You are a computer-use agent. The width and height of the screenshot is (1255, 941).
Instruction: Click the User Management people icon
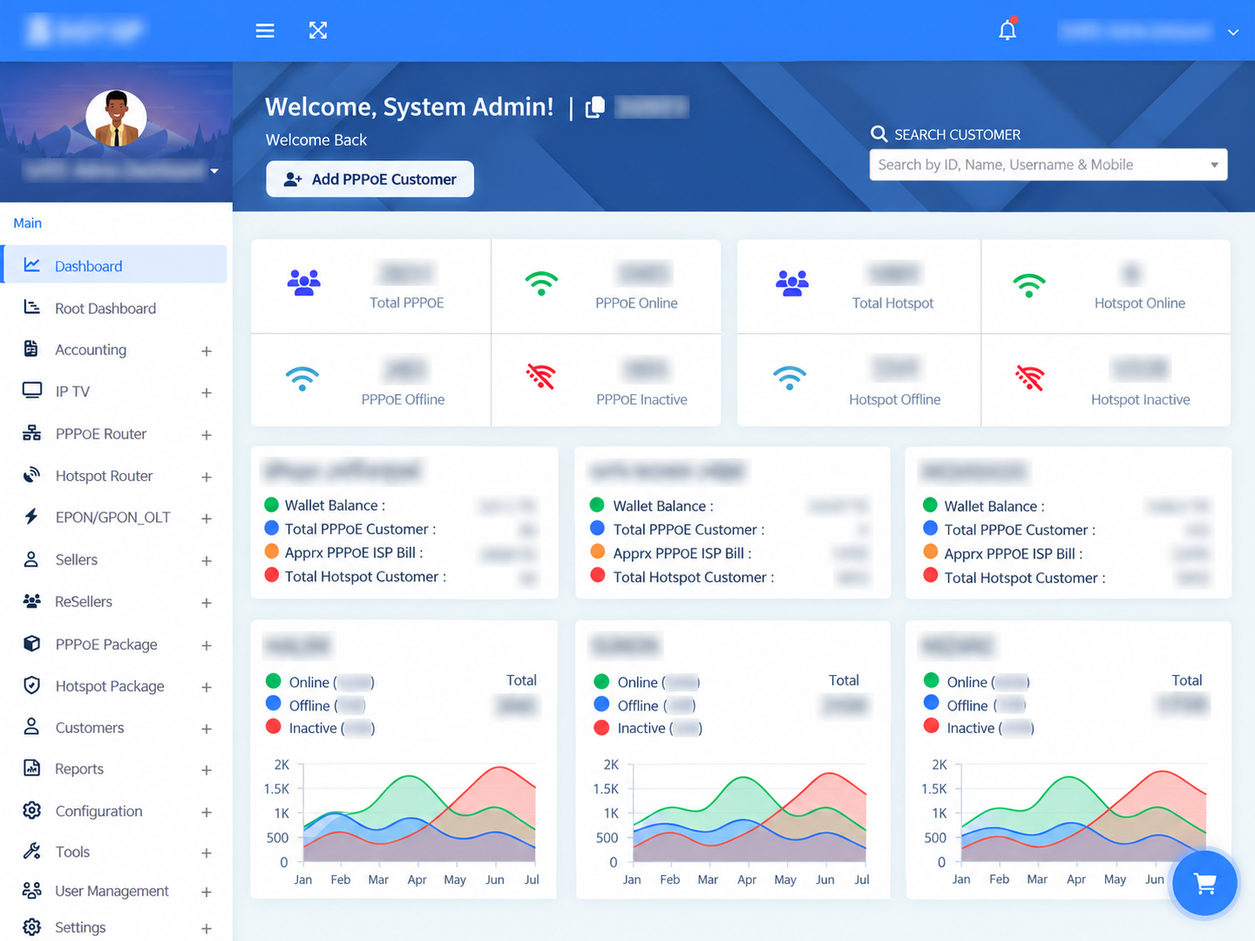pyautogui.click(x=32, y=890)
